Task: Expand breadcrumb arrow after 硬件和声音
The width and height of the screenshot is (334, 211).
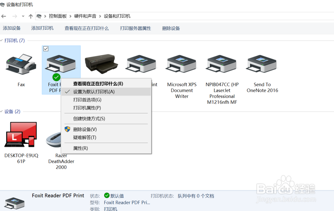Action: point(100,16)
